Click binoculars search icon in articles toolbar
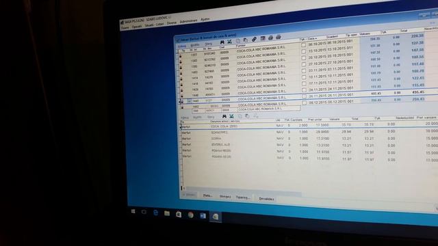 click(x=224, y=116)
